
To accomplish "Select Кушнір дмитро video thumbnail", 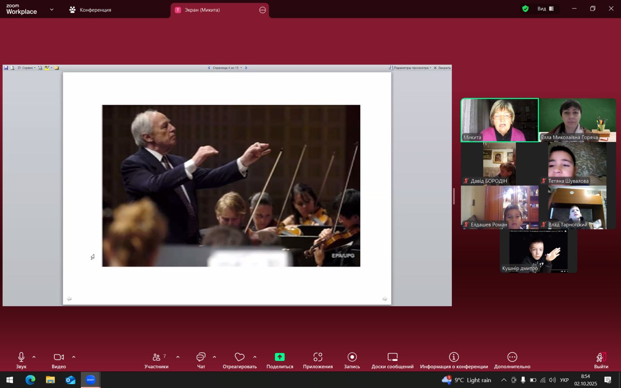I will [538, 251].
